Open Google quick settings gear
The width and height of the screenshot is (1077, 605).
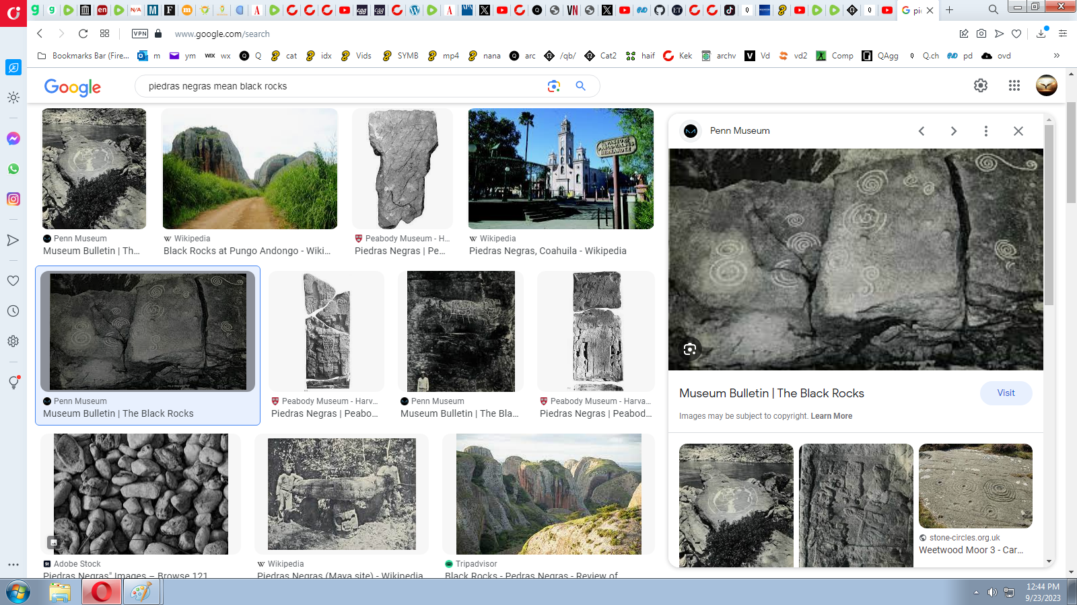click(981, 85)
